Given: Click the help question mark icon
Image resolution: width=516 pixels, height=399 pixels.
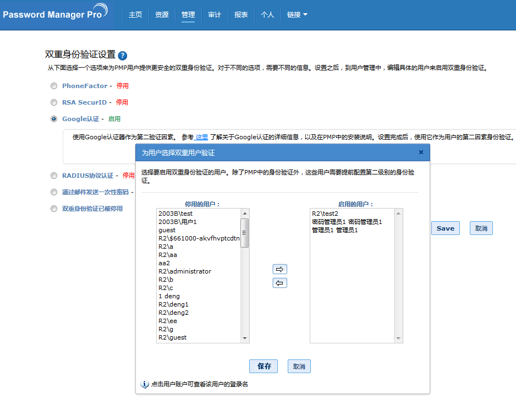Looking at the screenshot, I should click(123, 55).
